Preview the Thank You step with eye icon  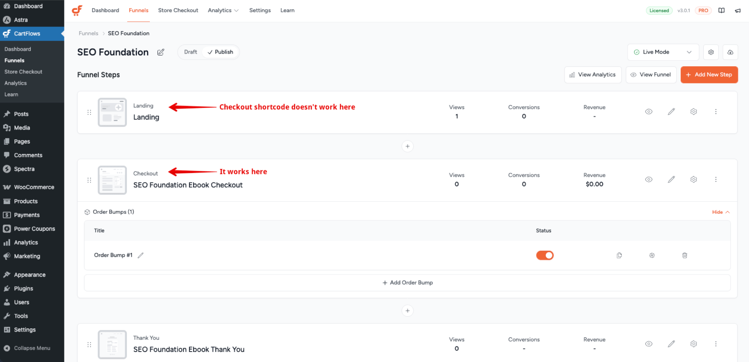point(649,344)
